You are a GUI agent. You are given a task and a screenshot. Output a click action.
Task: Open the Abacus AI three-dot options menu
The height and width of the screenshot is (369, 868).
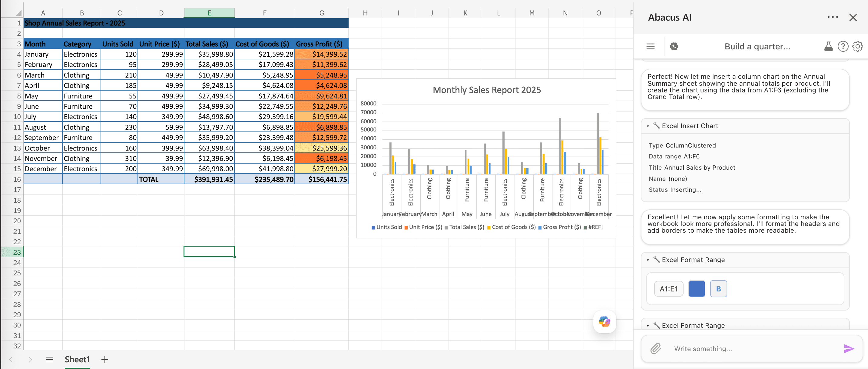click(x=832, y=17)
